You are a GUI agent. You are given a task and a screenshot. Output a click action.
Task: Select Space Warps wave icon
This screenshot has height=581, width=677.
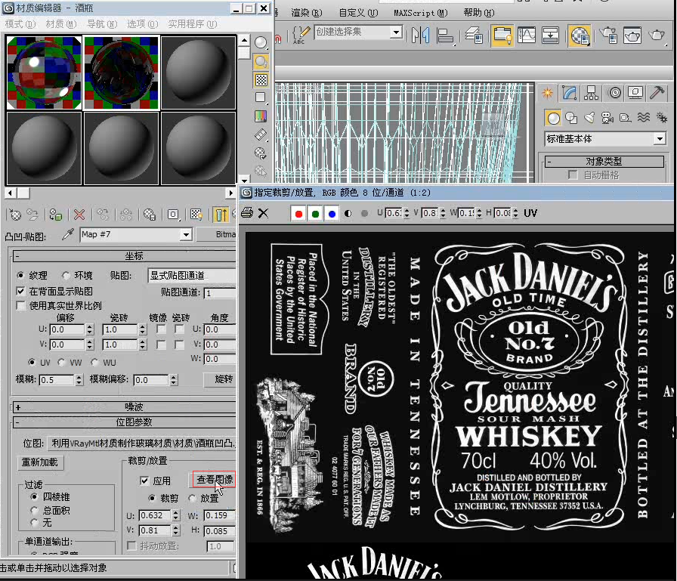click(x=643, y=117)
